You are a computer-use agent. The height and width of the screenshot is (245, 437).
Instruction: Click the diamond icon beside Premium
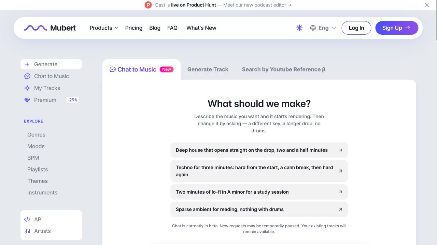click(27, 100)
